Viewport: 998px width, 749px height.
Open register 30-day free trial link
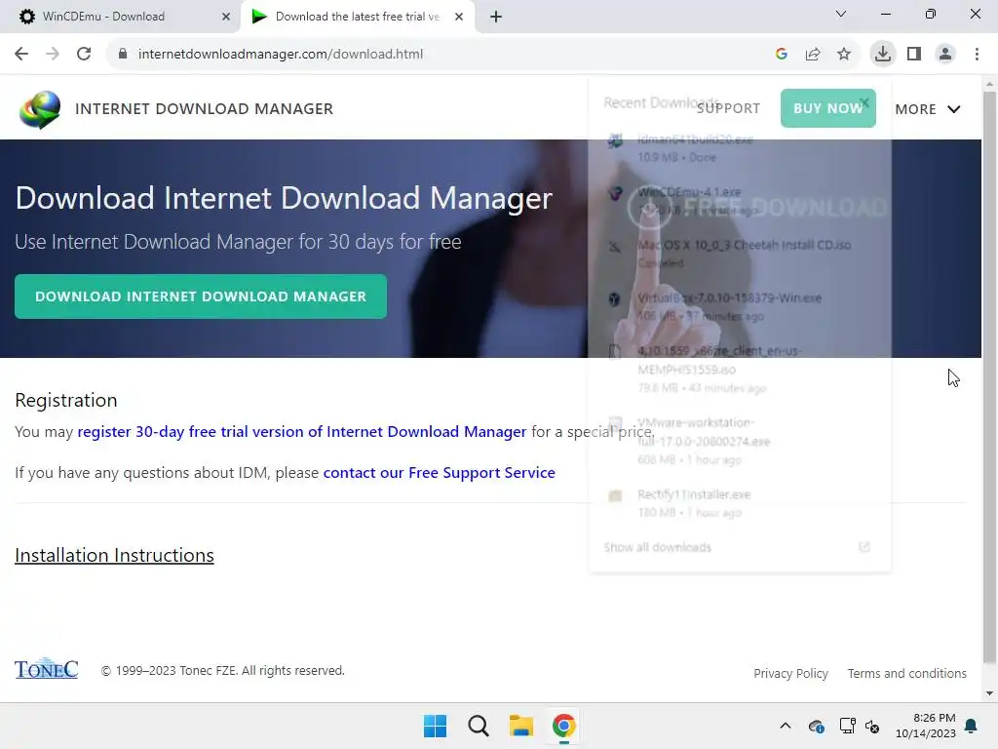[x=302, y=431]
